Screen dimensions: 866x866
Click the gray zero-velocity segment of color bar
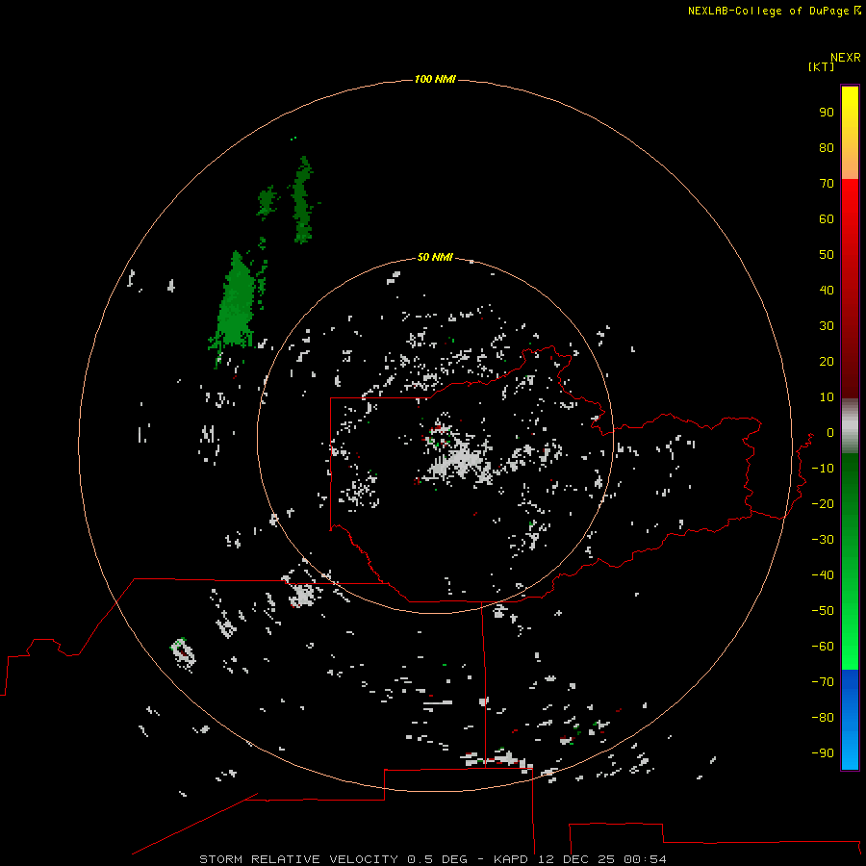tap(850, 425)
